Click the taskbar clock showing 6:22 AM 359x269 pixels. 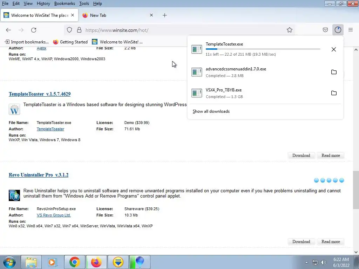[341, 262]
